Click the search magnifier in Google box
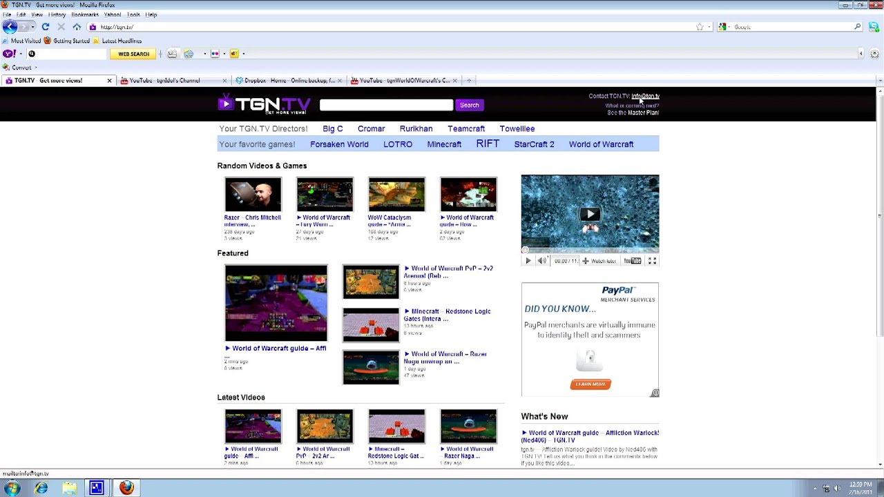Image resolution: width=884 pixels, height=497 pixels. pos(858,27)
